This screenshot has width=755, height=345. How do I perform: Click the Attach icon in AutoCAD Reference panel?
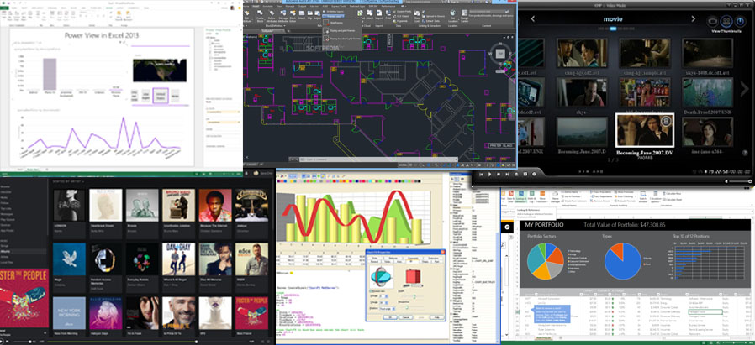pyautogui.click(x=302, y=15)
